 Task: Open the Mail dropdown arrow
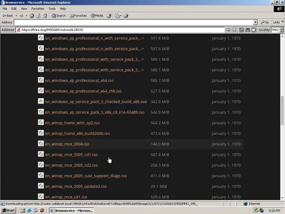click(121, 16)
